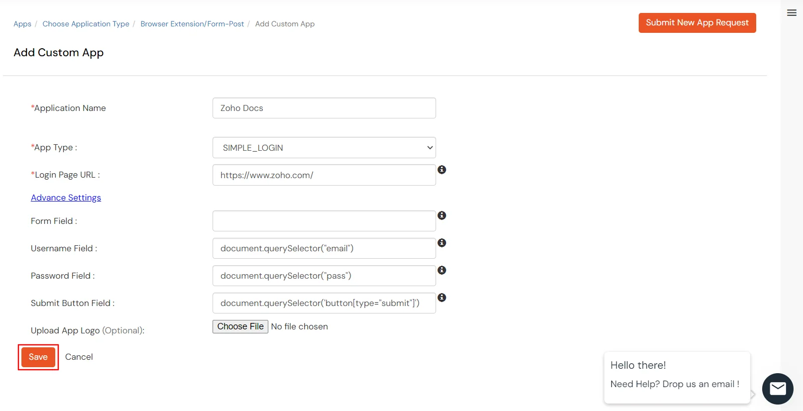The image size is (803, 411).
Task: Focus the Login Page URL field
Action: (x=324, y=175)
